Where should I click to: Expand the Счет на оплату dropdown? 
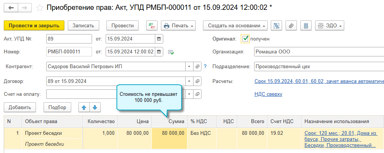tap(189, 94)
